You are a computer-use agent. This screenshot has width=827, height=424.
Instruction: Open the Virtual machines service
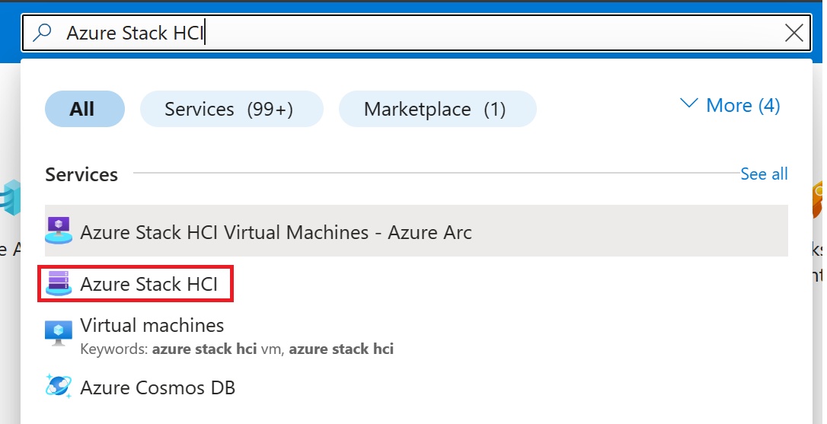click(152, 325)
